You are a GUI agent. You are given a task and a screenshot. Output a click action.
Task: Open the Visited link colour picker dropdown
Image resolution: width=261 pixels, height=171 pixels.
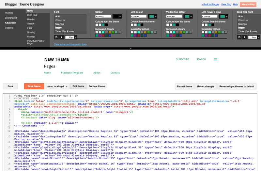(x=188, y=17)
